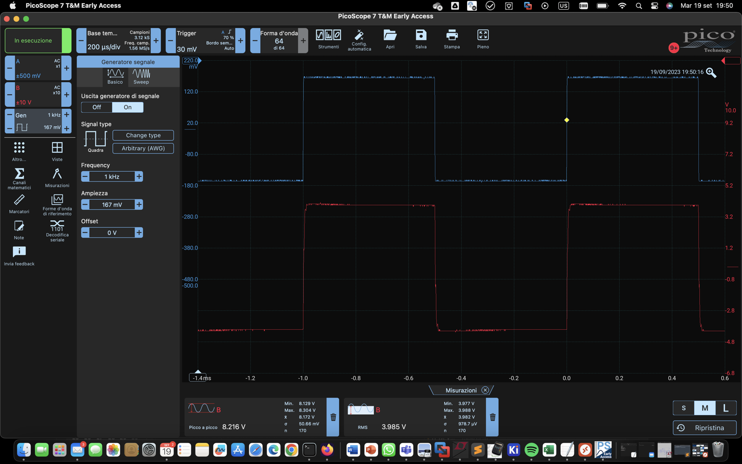The height and width of the screenshot is (464, 742).
Task: Print the view with Stampa
Action: (452, 39)
